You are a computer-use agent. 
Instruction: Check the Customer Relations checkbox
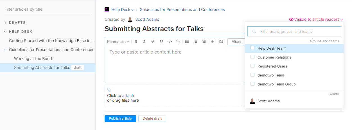(x=252, y=57)
